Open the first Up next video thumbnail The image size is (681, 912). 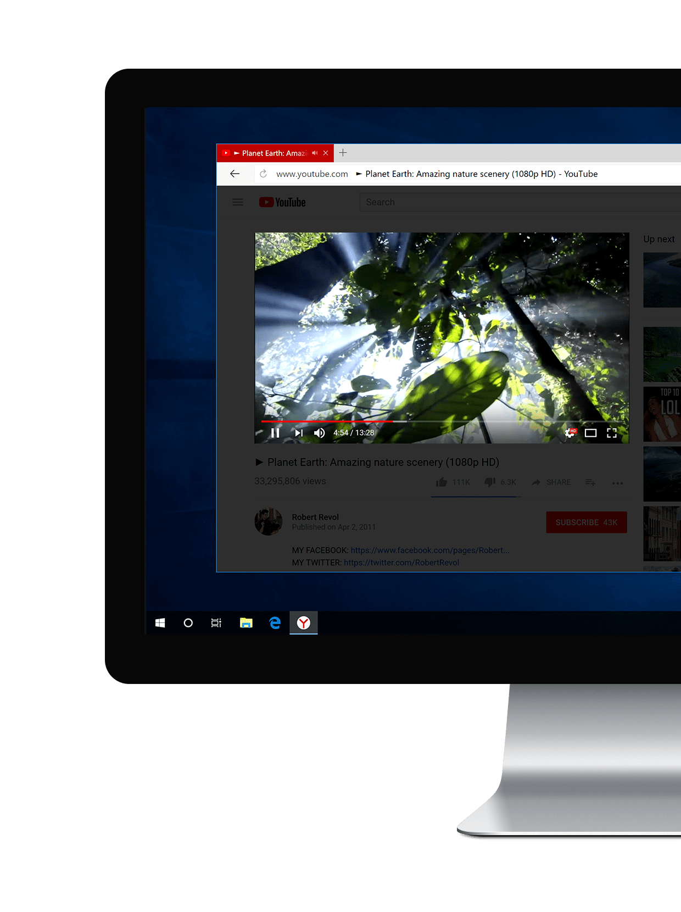662,280
